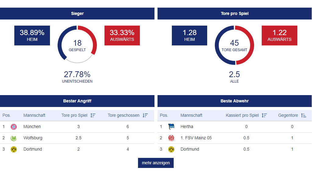Click Dortmund logo in Beste Abwehr table
Screen dimensions: 312x171
[x=171, y=149]
